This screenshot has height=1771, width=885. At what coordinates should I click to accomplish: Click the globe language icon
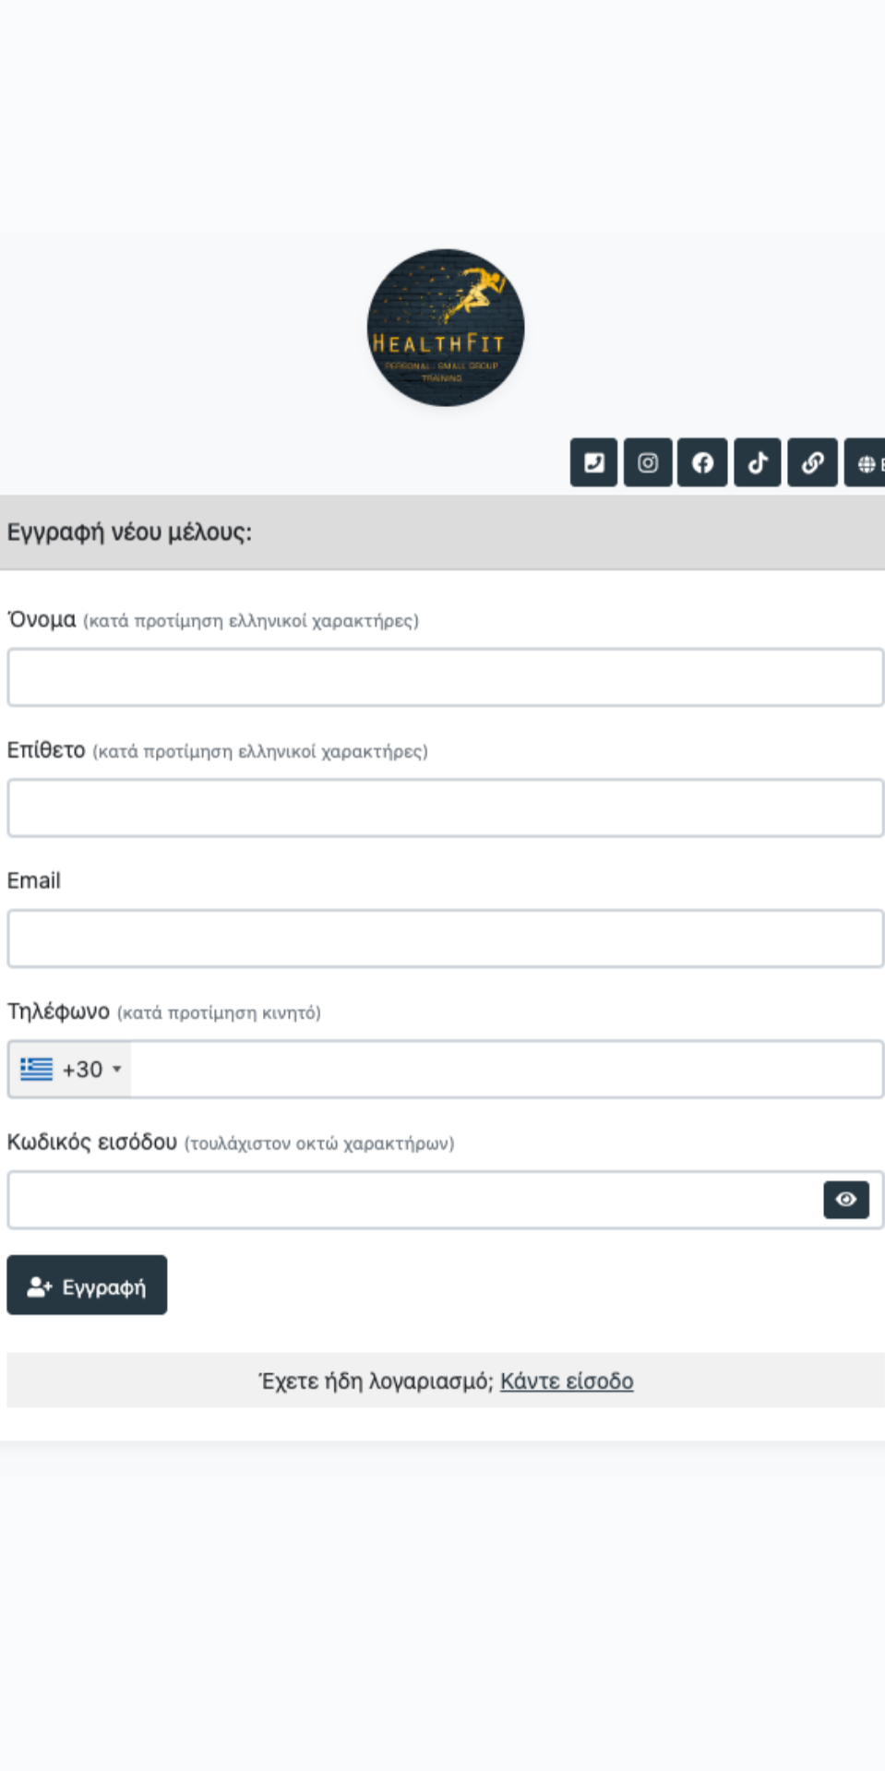[867, 463]
